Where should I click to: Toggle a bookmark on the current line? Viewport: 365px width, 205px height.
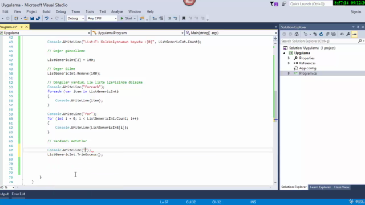click(x=184, y=18)
